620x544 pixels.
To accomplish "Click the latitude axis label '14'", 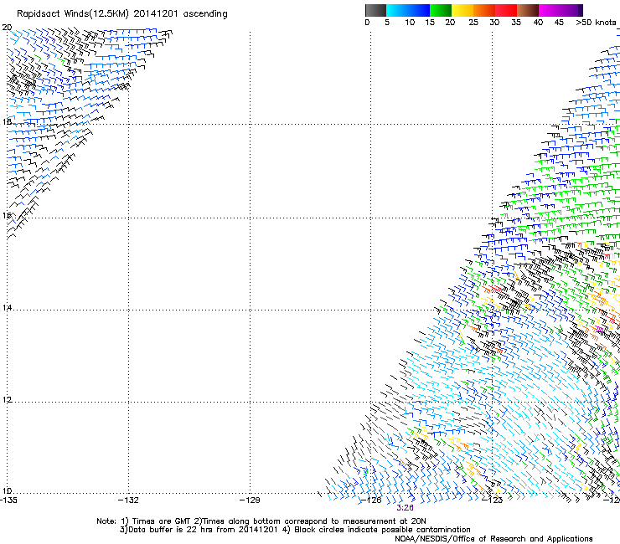I will point(7,307).
